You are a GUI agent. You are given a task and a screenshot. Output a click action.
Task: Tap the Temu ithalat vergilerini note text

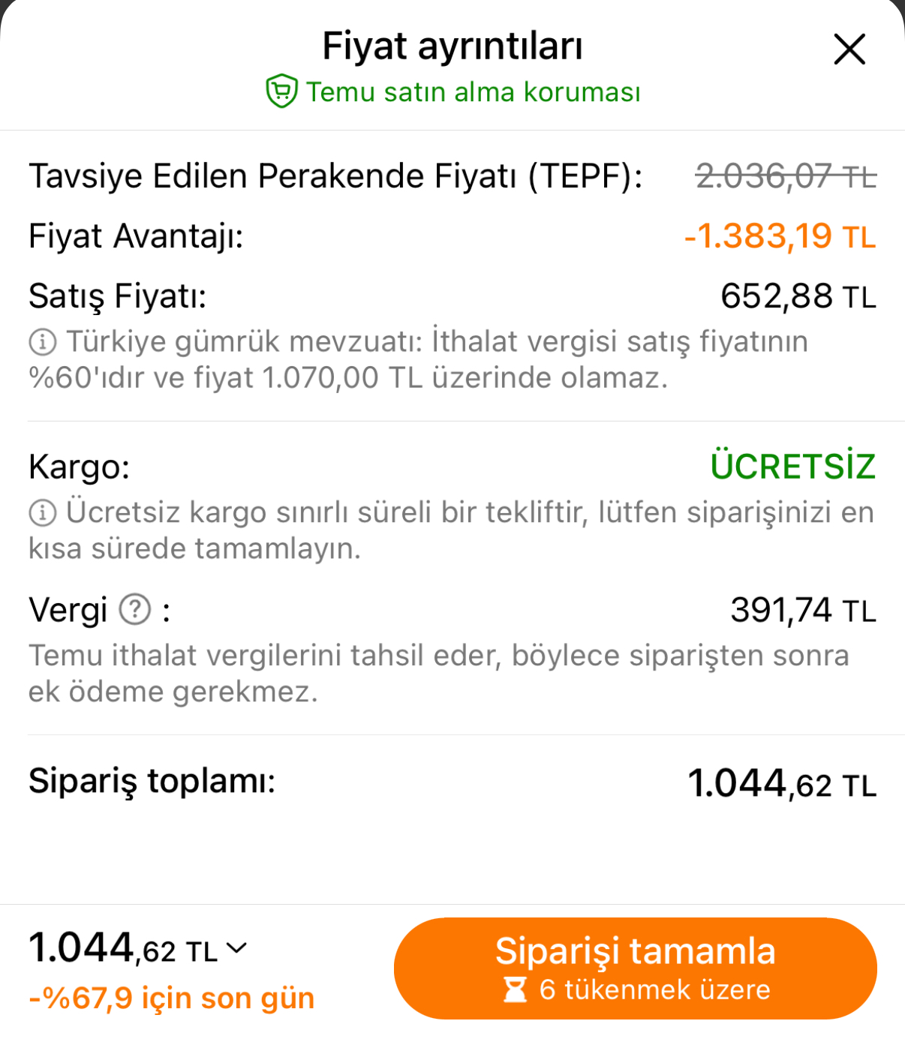(438, 673)
